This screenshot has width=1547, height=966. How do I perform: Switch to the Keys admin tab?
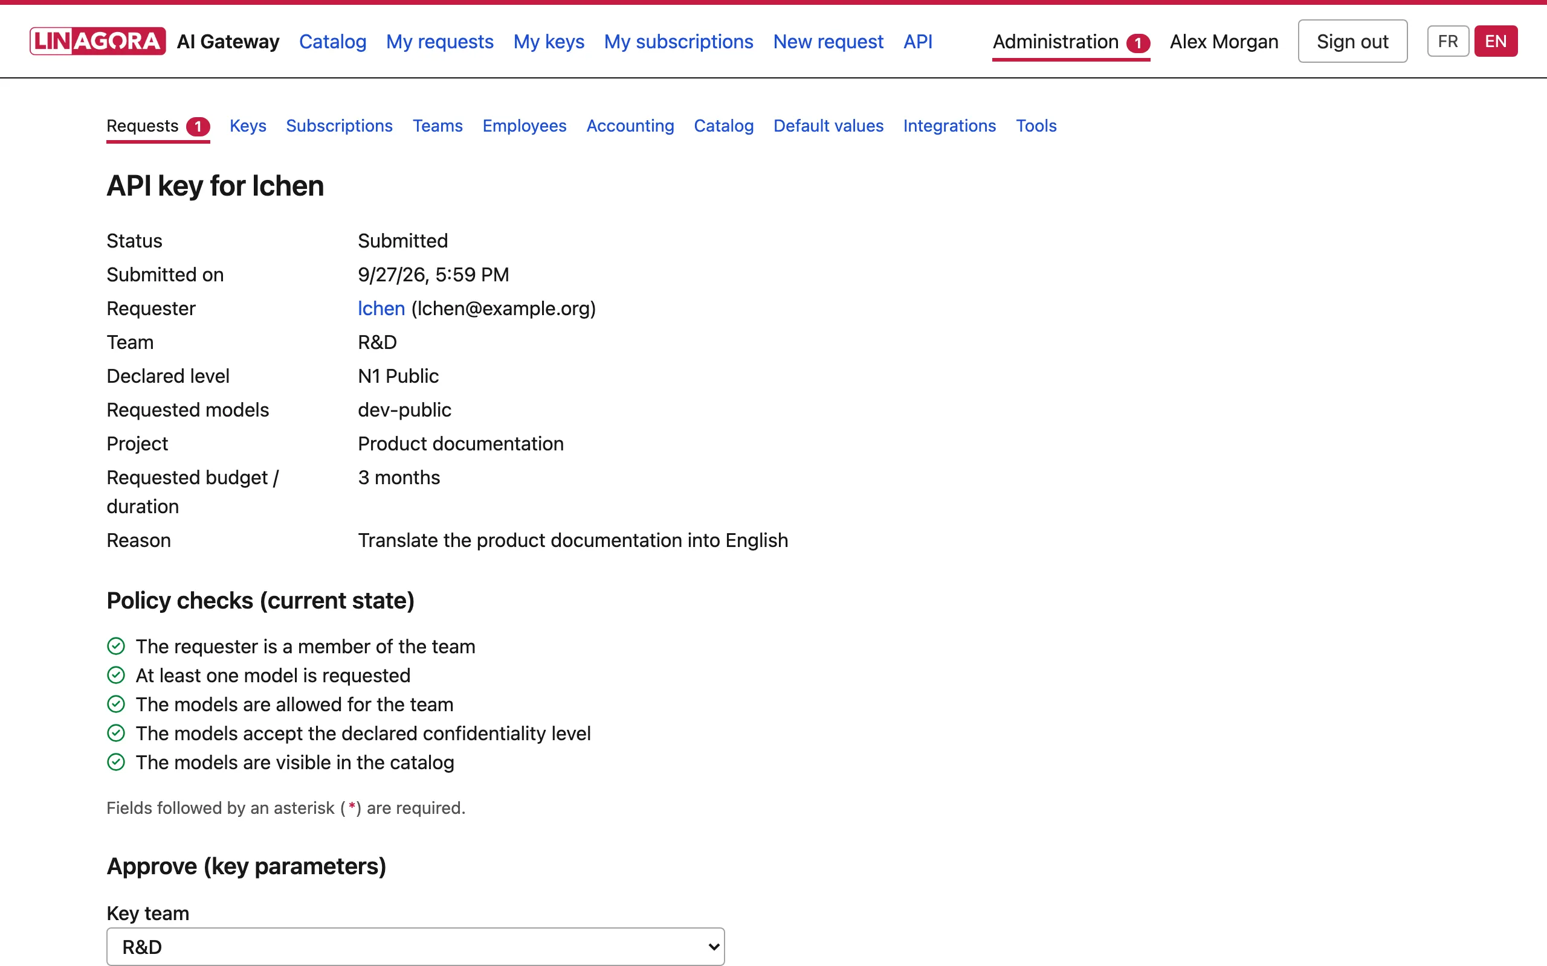(248, 126)
